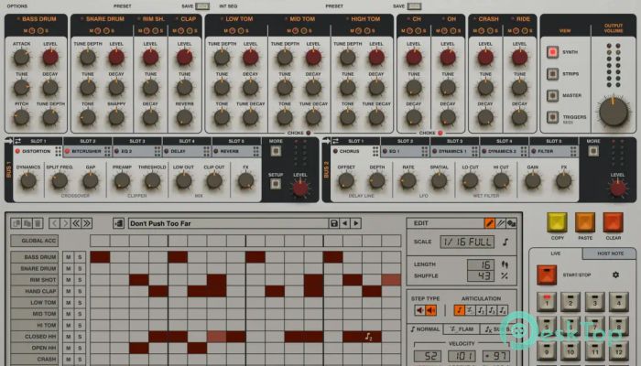Image resolution: width=641 pixels, height=366 pixels.
Task: Select the quiet step type speaker icon
Action: point(419,310)
